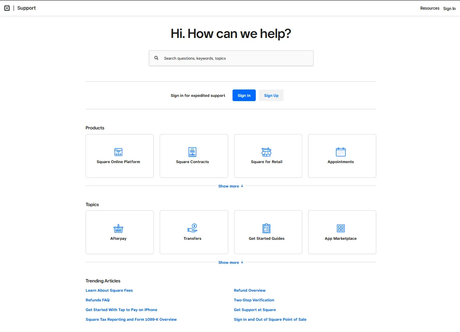Open the Resources menu in header
The width and height of the screenshot is (460, 332).
pos(429,8)
